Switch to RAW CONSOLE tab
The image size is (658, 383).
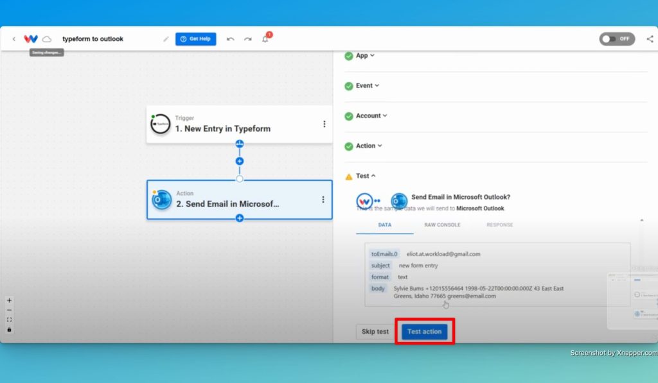tap(442, 225)
